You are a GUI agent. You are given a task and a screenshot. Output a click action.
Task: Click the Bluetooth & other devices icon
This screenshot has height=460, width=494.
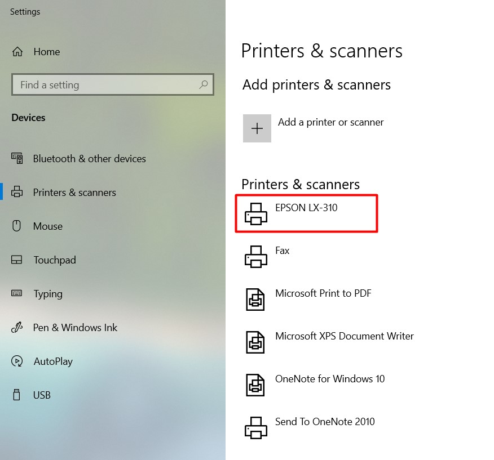(17, 158)
